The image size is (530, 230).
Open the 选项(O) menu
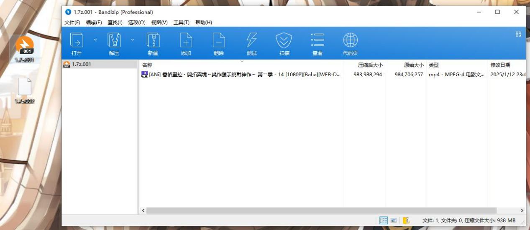[137, 22]
